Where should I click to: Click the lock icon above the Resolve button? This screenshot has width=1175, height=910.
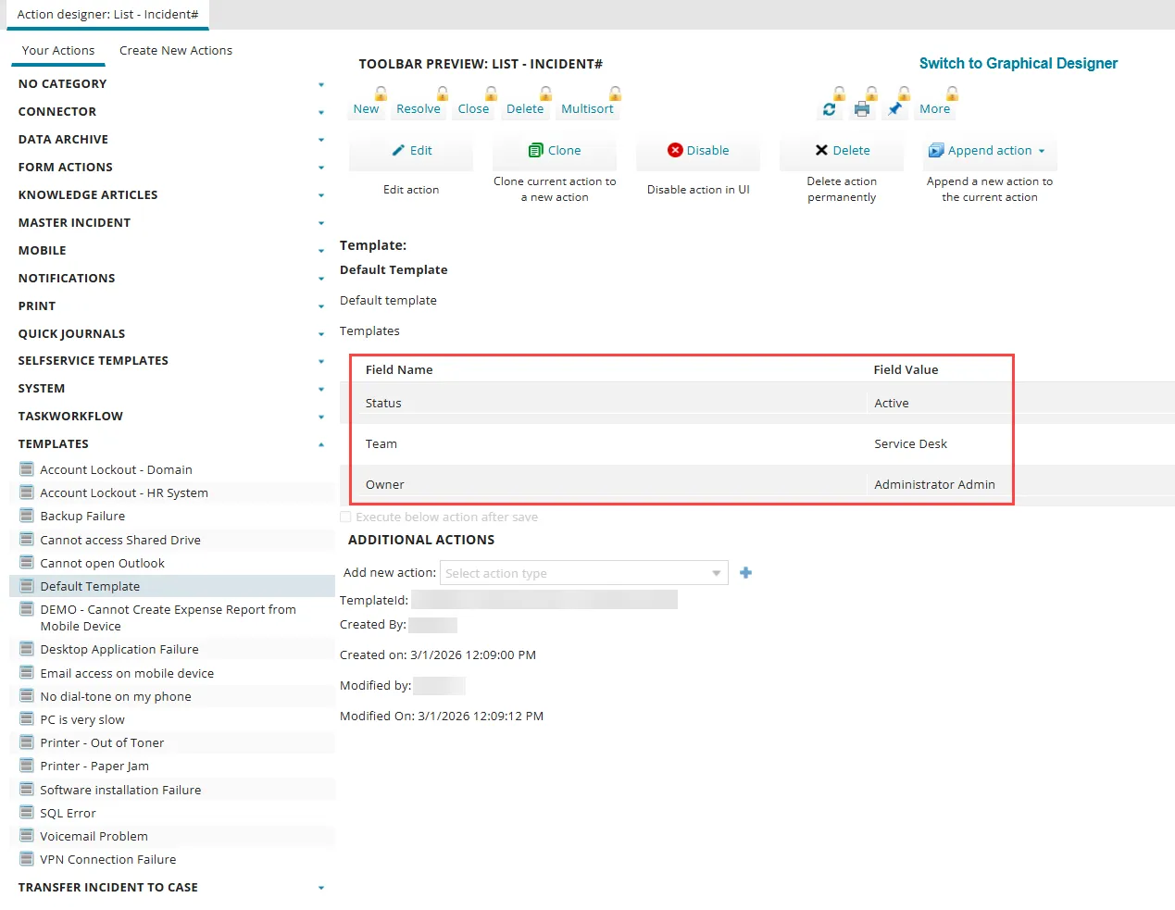(x=443, y=93)
